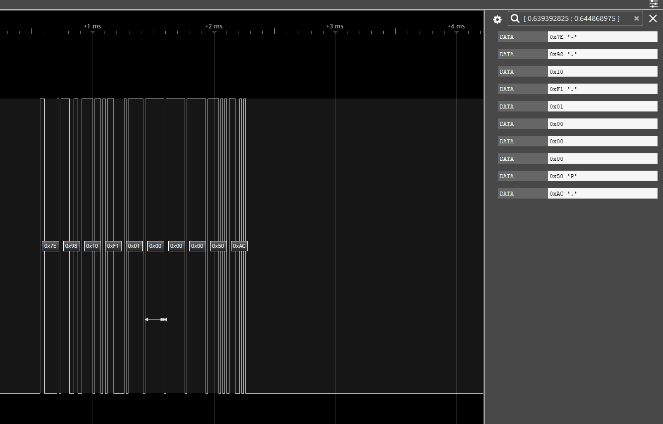Click the 0x10 bubble on the waveform
This screenshot has height=424, width=663.
pos(92,246)
